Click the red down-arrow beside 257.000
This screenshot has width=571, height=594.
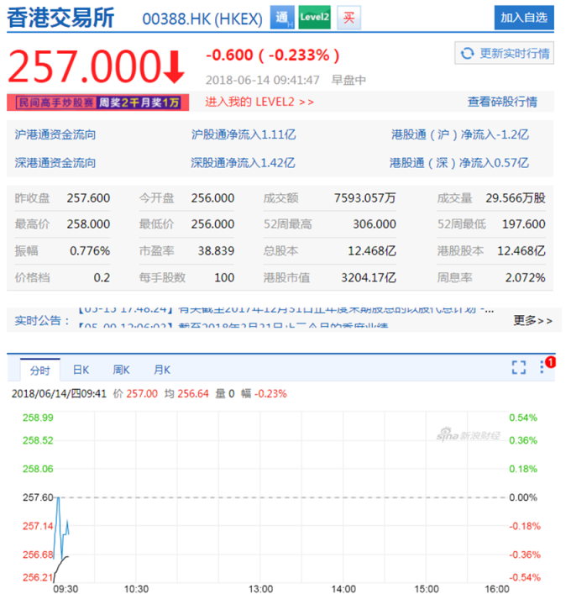click(x=175, y=67)
